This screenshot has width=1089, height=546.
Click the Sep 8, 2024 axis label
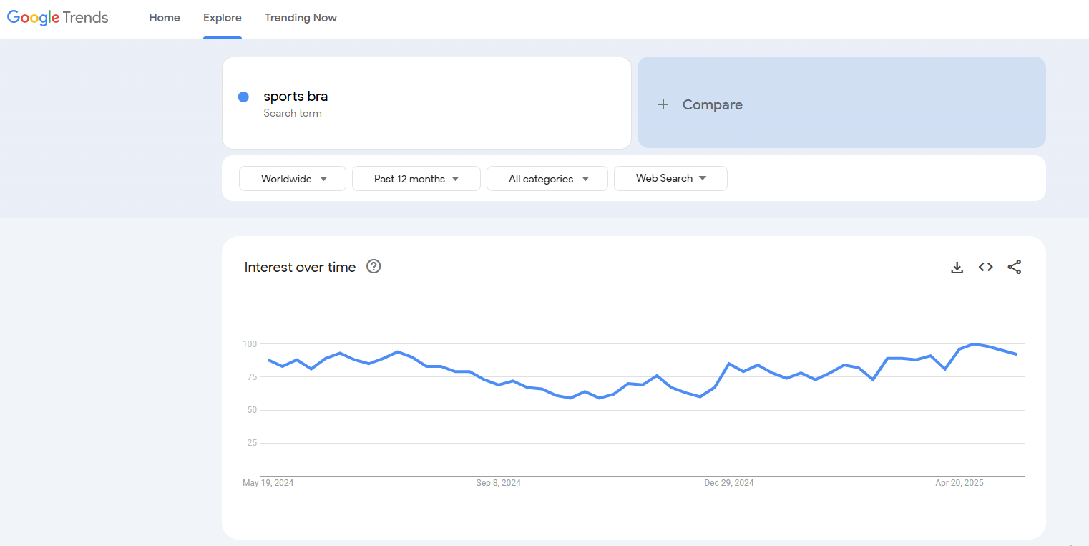498,483
